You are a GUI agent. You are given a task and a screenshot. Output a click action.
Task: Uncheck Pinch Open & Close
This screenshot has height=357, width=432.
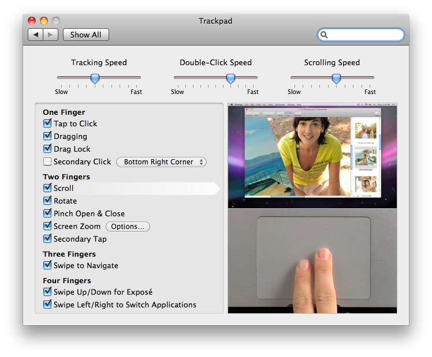[47, 213]
